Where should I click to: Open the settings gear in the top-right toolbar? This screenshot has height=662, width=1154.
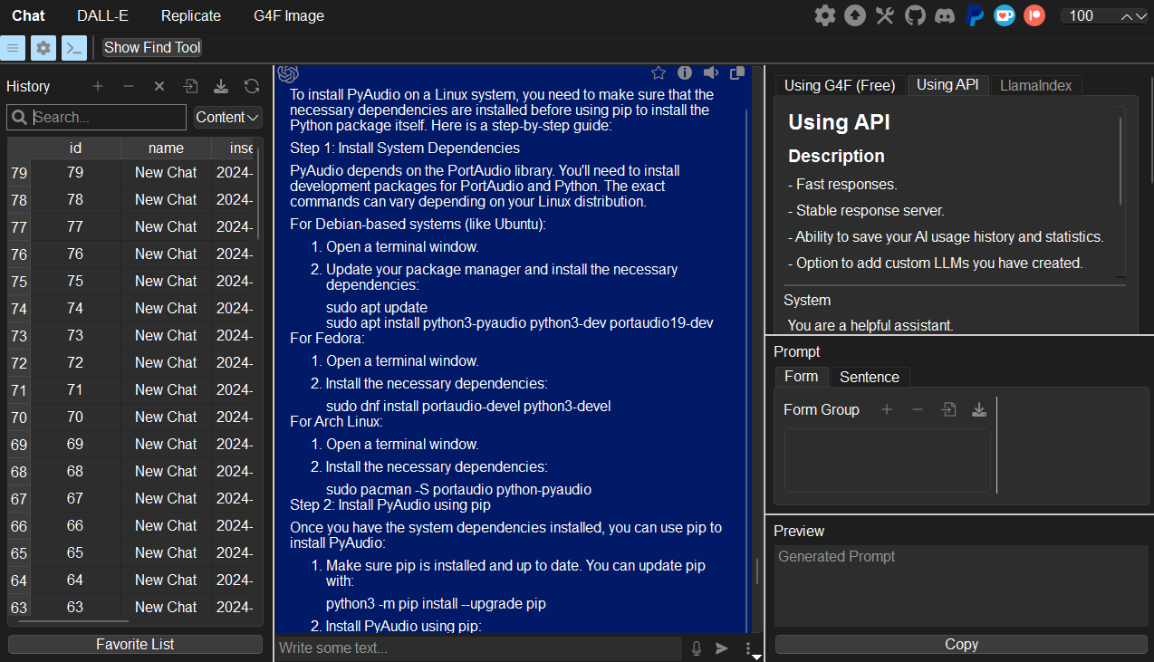824,15
